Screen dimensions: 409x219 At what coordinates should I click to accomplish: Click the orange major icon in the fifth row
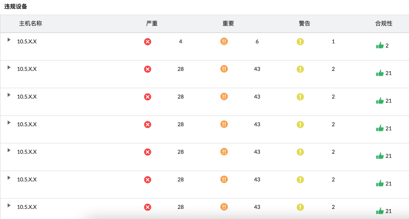point(224,152)
